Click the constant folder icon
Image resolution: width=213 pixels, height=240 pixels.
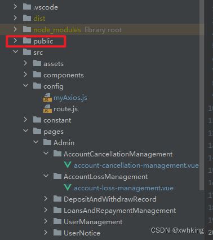pos(37,120)
